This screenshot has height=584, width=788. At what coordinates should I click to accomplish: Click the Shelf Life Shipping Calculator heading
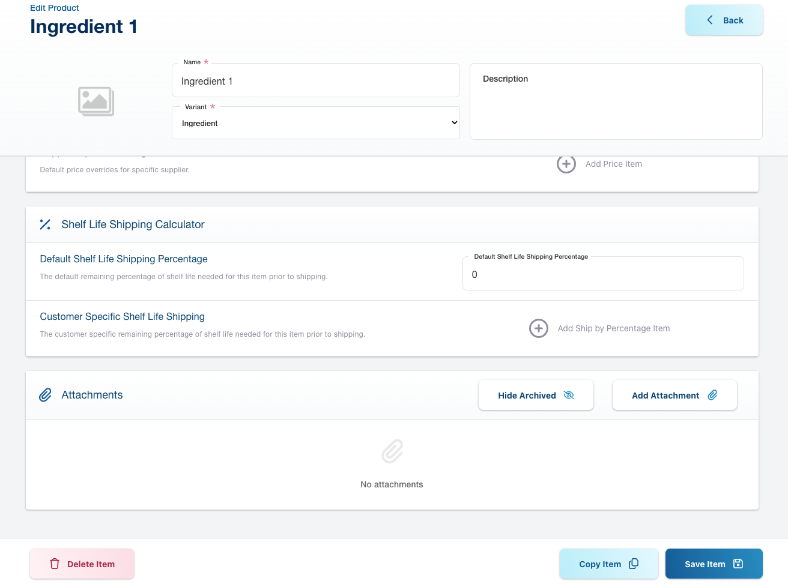[x=133, y=224]
